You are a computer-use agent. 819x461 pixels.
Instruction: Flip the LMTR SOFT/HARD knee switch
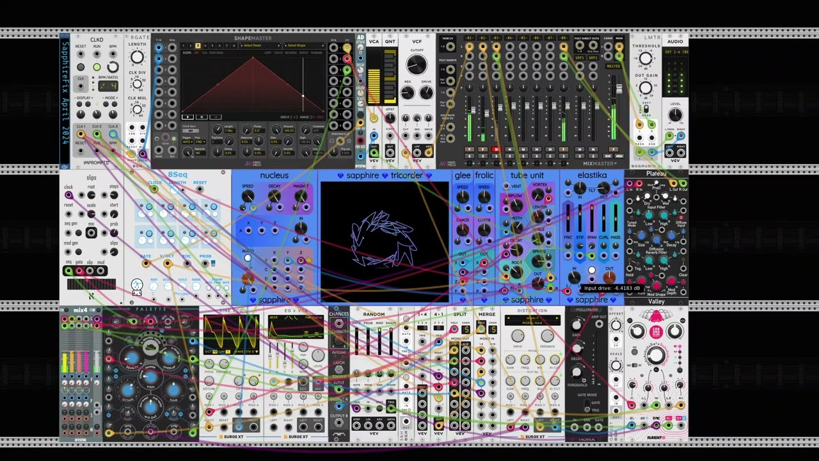646,109
